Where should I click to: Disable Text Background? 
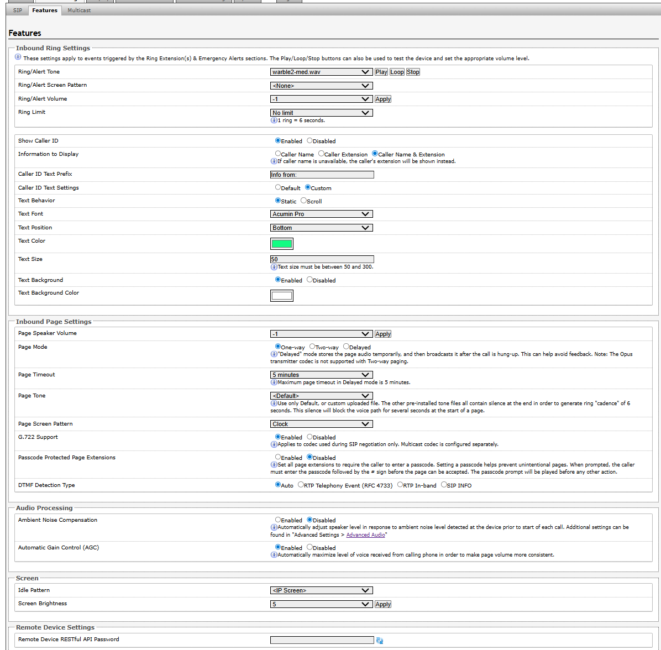tap(309, 280)
